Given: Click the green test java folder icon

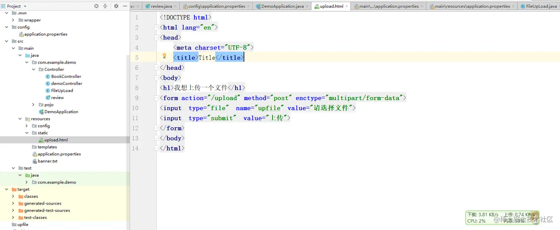Looking at the screenshot, I should [x=28, y=175].
